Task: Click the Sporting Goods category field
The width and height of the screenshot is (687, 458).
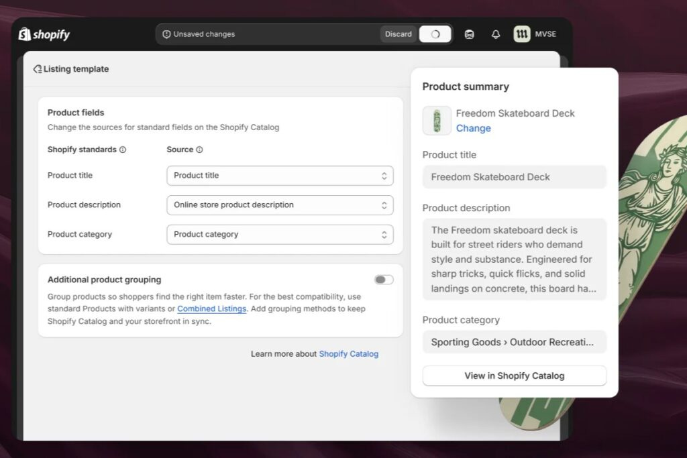Action: click(515, 342)
